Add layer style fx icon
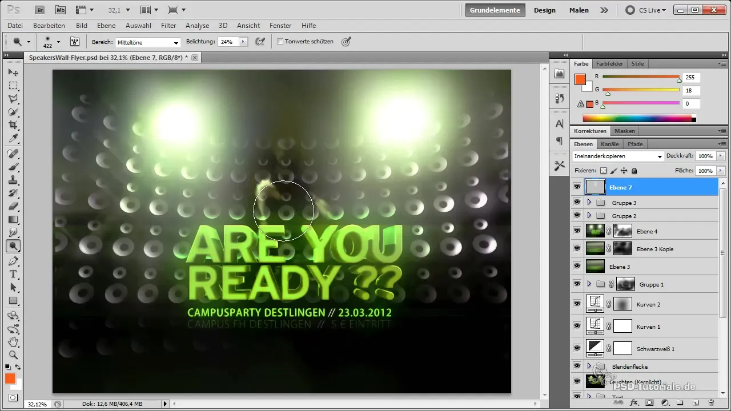This screenshot has height=411, width=731. pyautogui.click(x=634, y=403)
